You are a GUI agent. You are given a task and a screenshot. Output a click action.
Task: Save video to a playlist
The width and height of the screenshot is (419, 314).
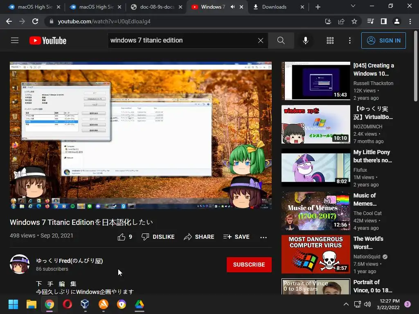point(236,237)
